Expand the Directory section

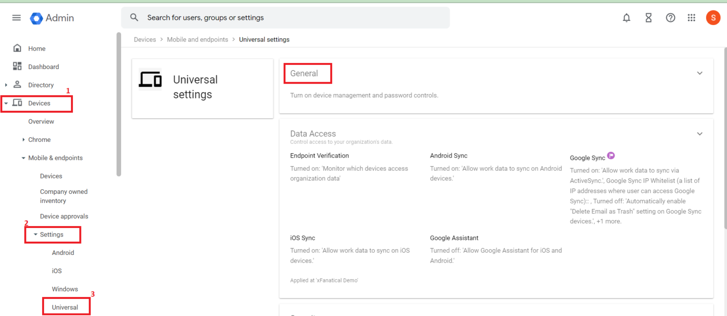[x=7, y=85]
